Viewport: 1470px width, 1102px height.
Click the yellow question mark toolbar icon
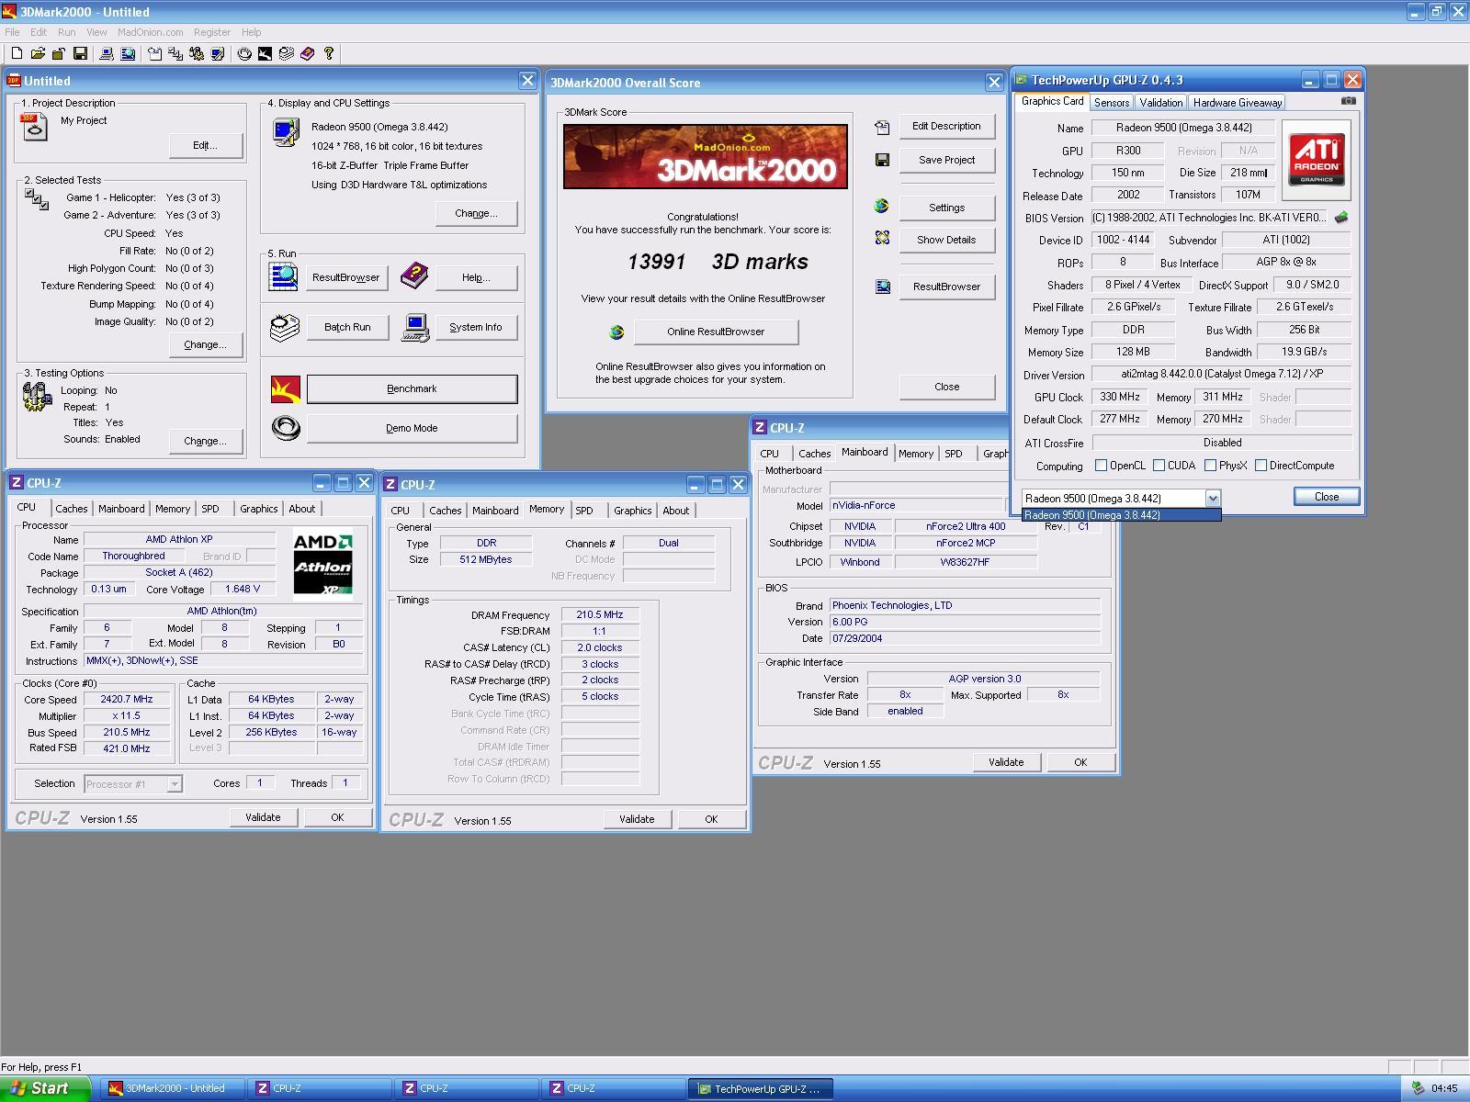pos(328,54)
